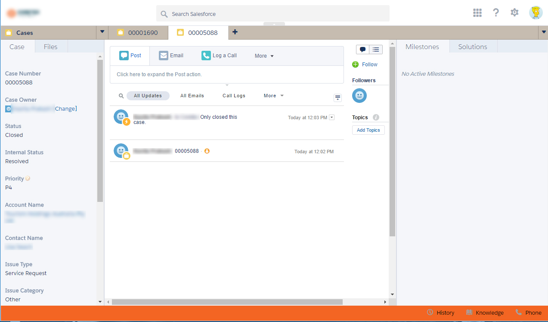Screen dimensions: 548x322
Task: Click the feed horizontal scrollbar
Action: coord(227,302)
